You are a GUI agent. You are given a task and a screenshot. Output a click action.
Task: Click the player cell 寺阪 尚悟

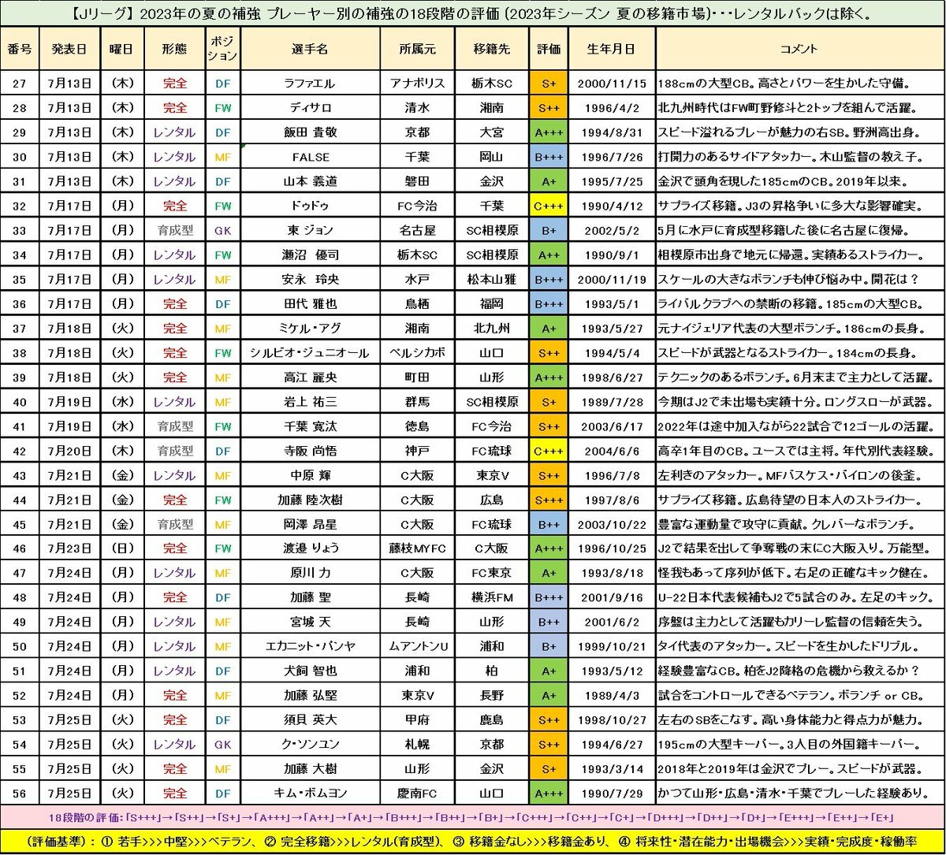click(x=309, y=450)
